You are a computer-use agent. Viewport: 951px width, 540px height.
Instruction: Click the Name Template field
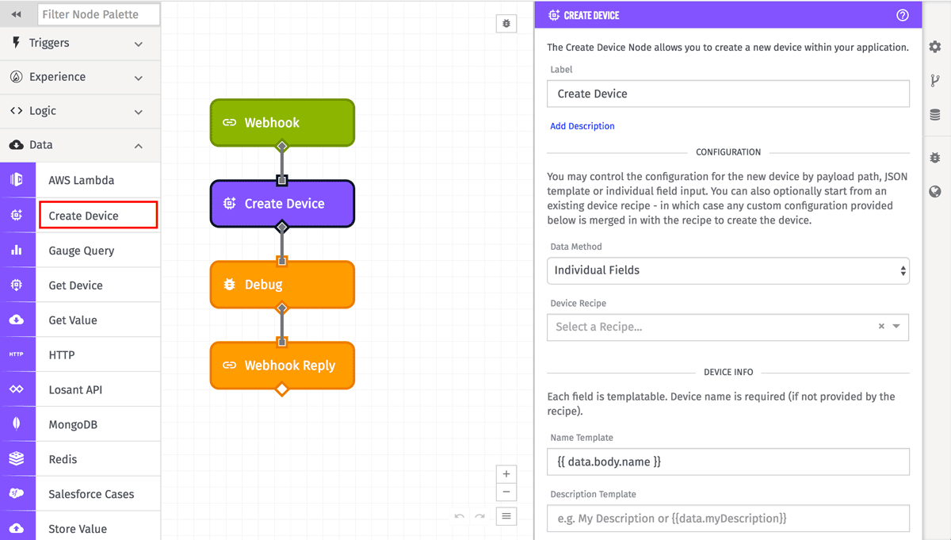point(728,461)
